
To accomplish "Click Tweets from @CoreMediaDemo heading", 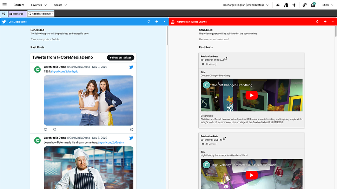I will pos(62,57).
